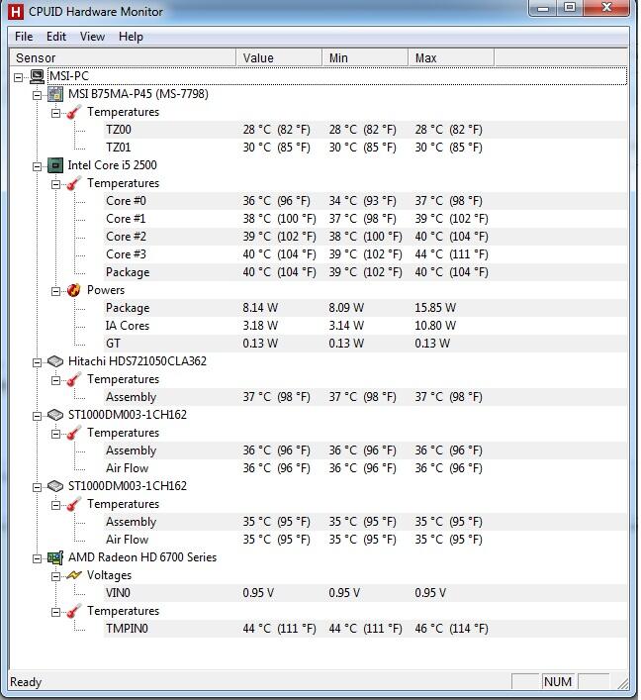Collapse the Intel Core i5 2500 node
Screen dimensions: 641x700
[38, 166]
